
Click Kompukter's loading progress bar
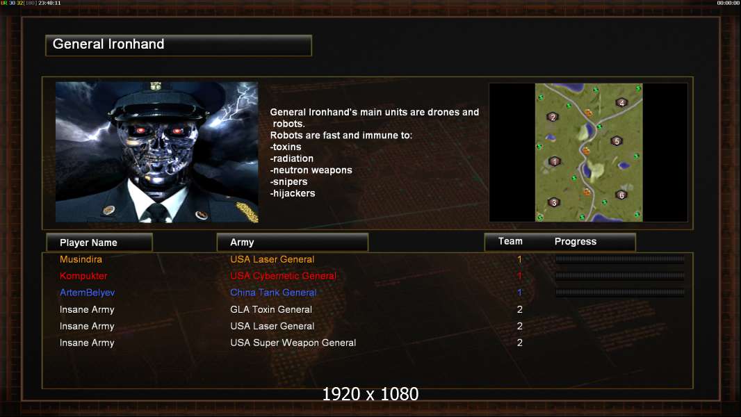tap(620, 275)
